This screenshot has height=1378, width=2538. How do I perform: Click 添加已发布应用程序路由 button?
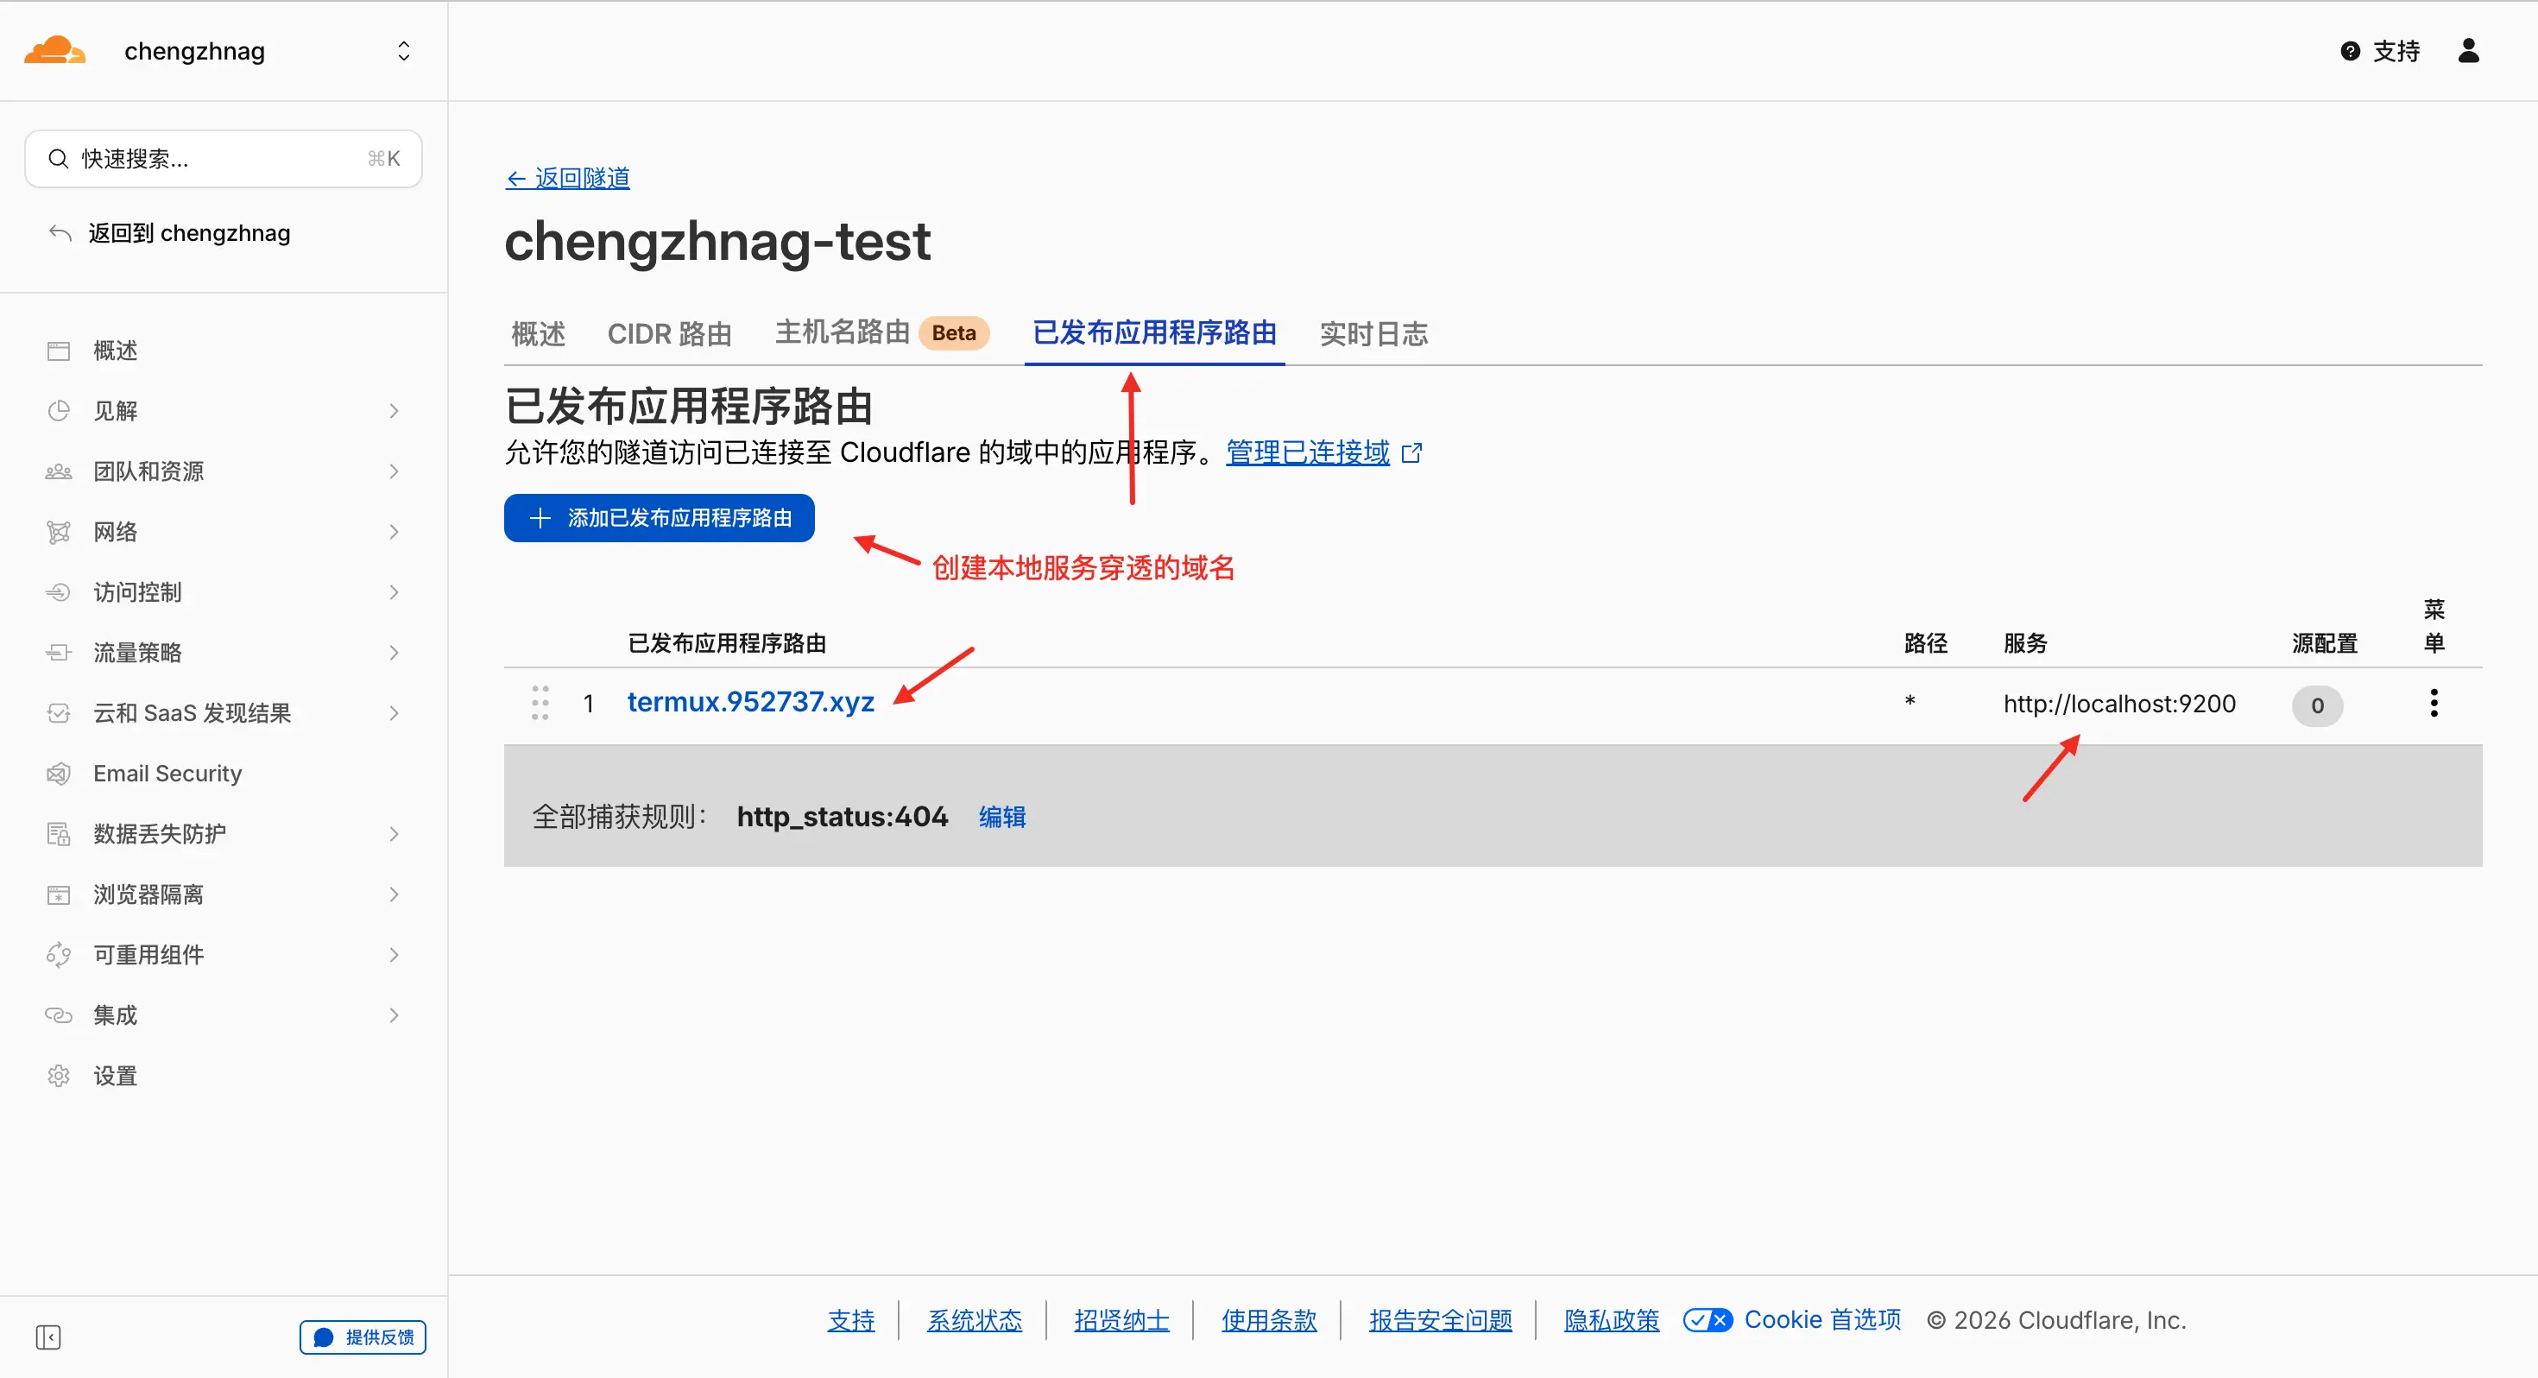coord(660,517)
